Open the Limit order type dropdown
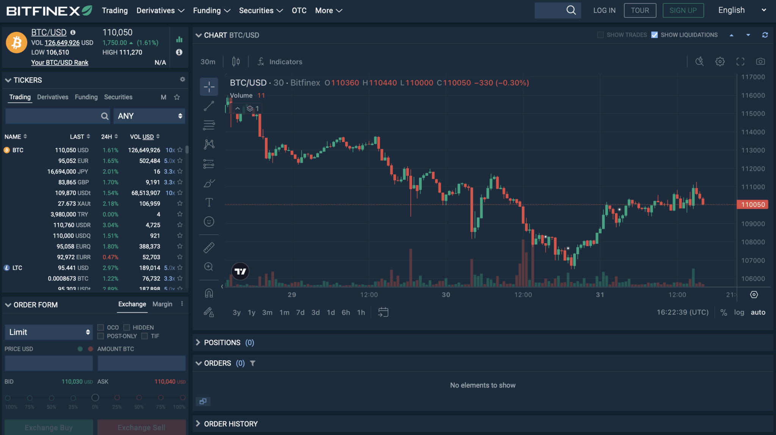This screenshot has height=435, width=776. coord(49,332)
